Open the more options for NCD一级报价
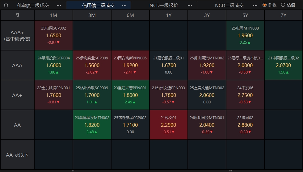 coord(190,6)
